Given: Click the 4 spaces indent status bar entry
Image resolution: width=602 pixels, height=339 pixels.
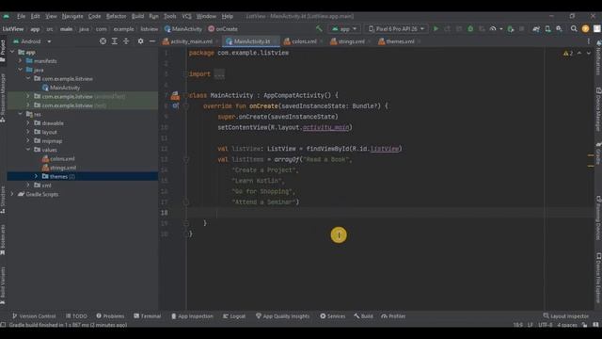Looking at the screenshot, I should [x=567, y=325].
